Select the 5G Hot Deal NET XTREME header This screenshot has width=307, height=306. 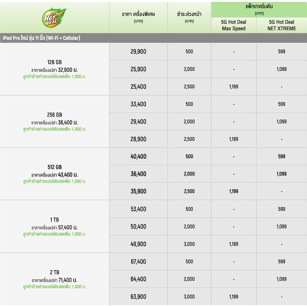(x=282, y=25)
